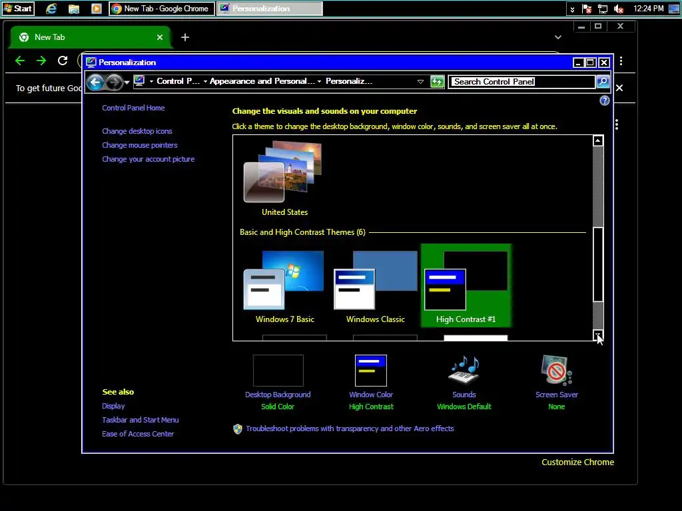Screen dimensions: 682x511
Task: Go forward in Chrome
Action: pyautogui.click(x=41, y=61)
